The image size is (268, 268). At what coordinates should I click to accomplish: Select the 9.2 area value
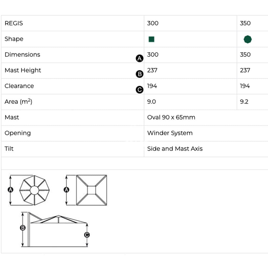pyautogui.click(x=244, y=102)
